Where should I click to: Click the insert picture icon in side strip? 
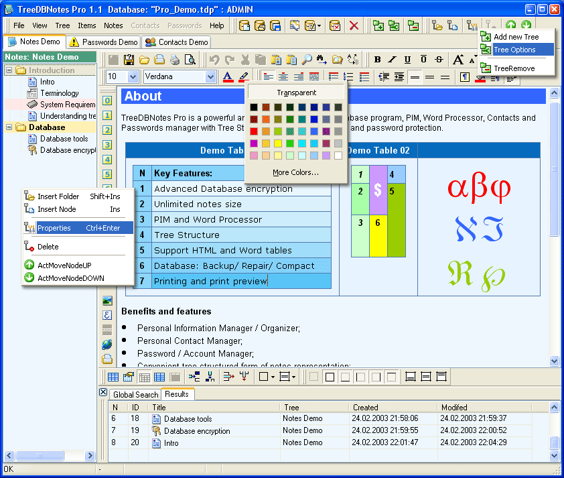coord(107,300)
